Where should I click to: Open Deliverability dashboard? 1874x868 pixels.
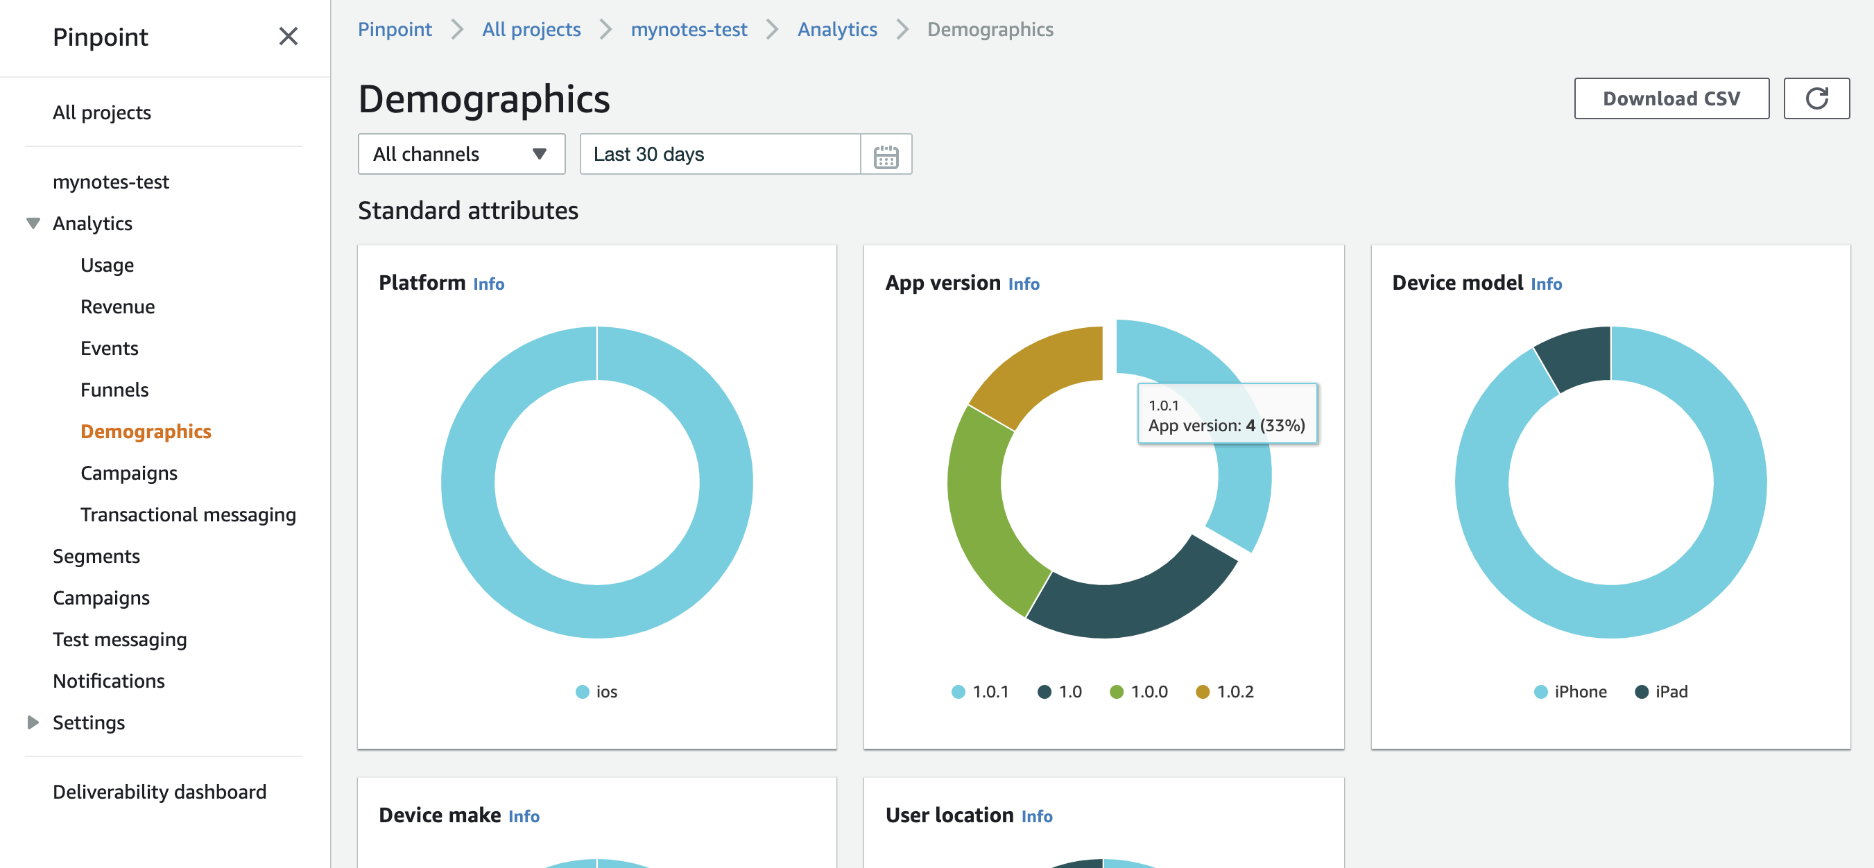[160, 791]
